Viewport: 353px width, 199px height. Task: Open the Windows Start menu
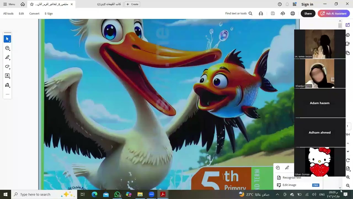click(6, 194)
